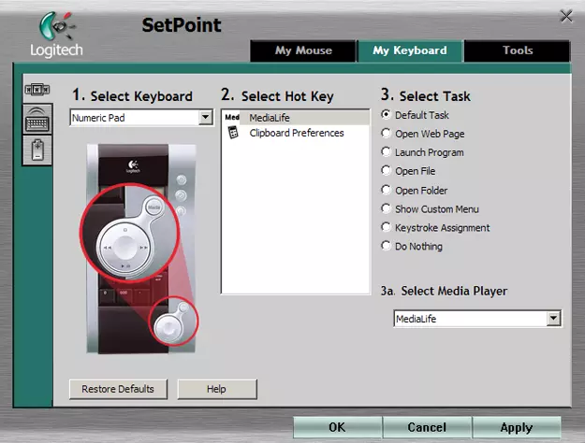The width and height of the screenshot is (585, 443).
Task: Open the Tools tab
Action: pos(517,50)
